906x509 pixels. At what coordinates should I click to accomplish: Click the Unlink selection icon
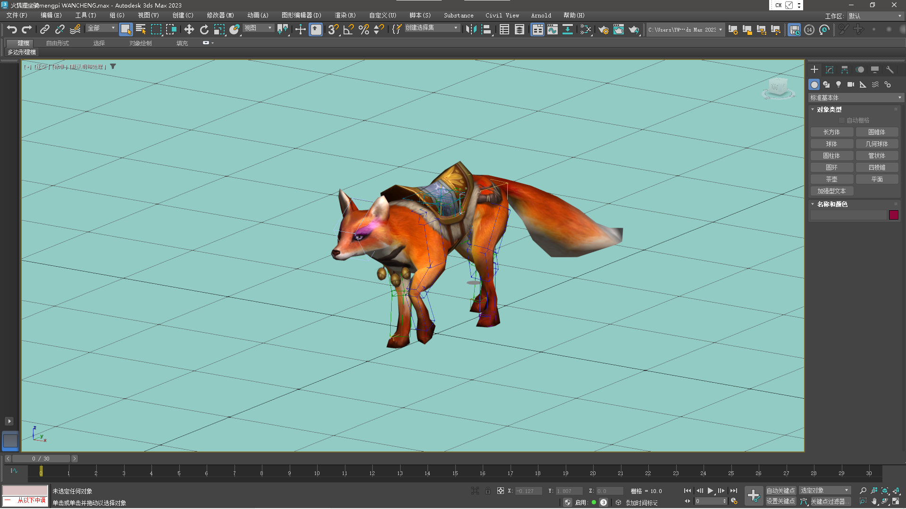pyautogui.click(x=59, y=29)
